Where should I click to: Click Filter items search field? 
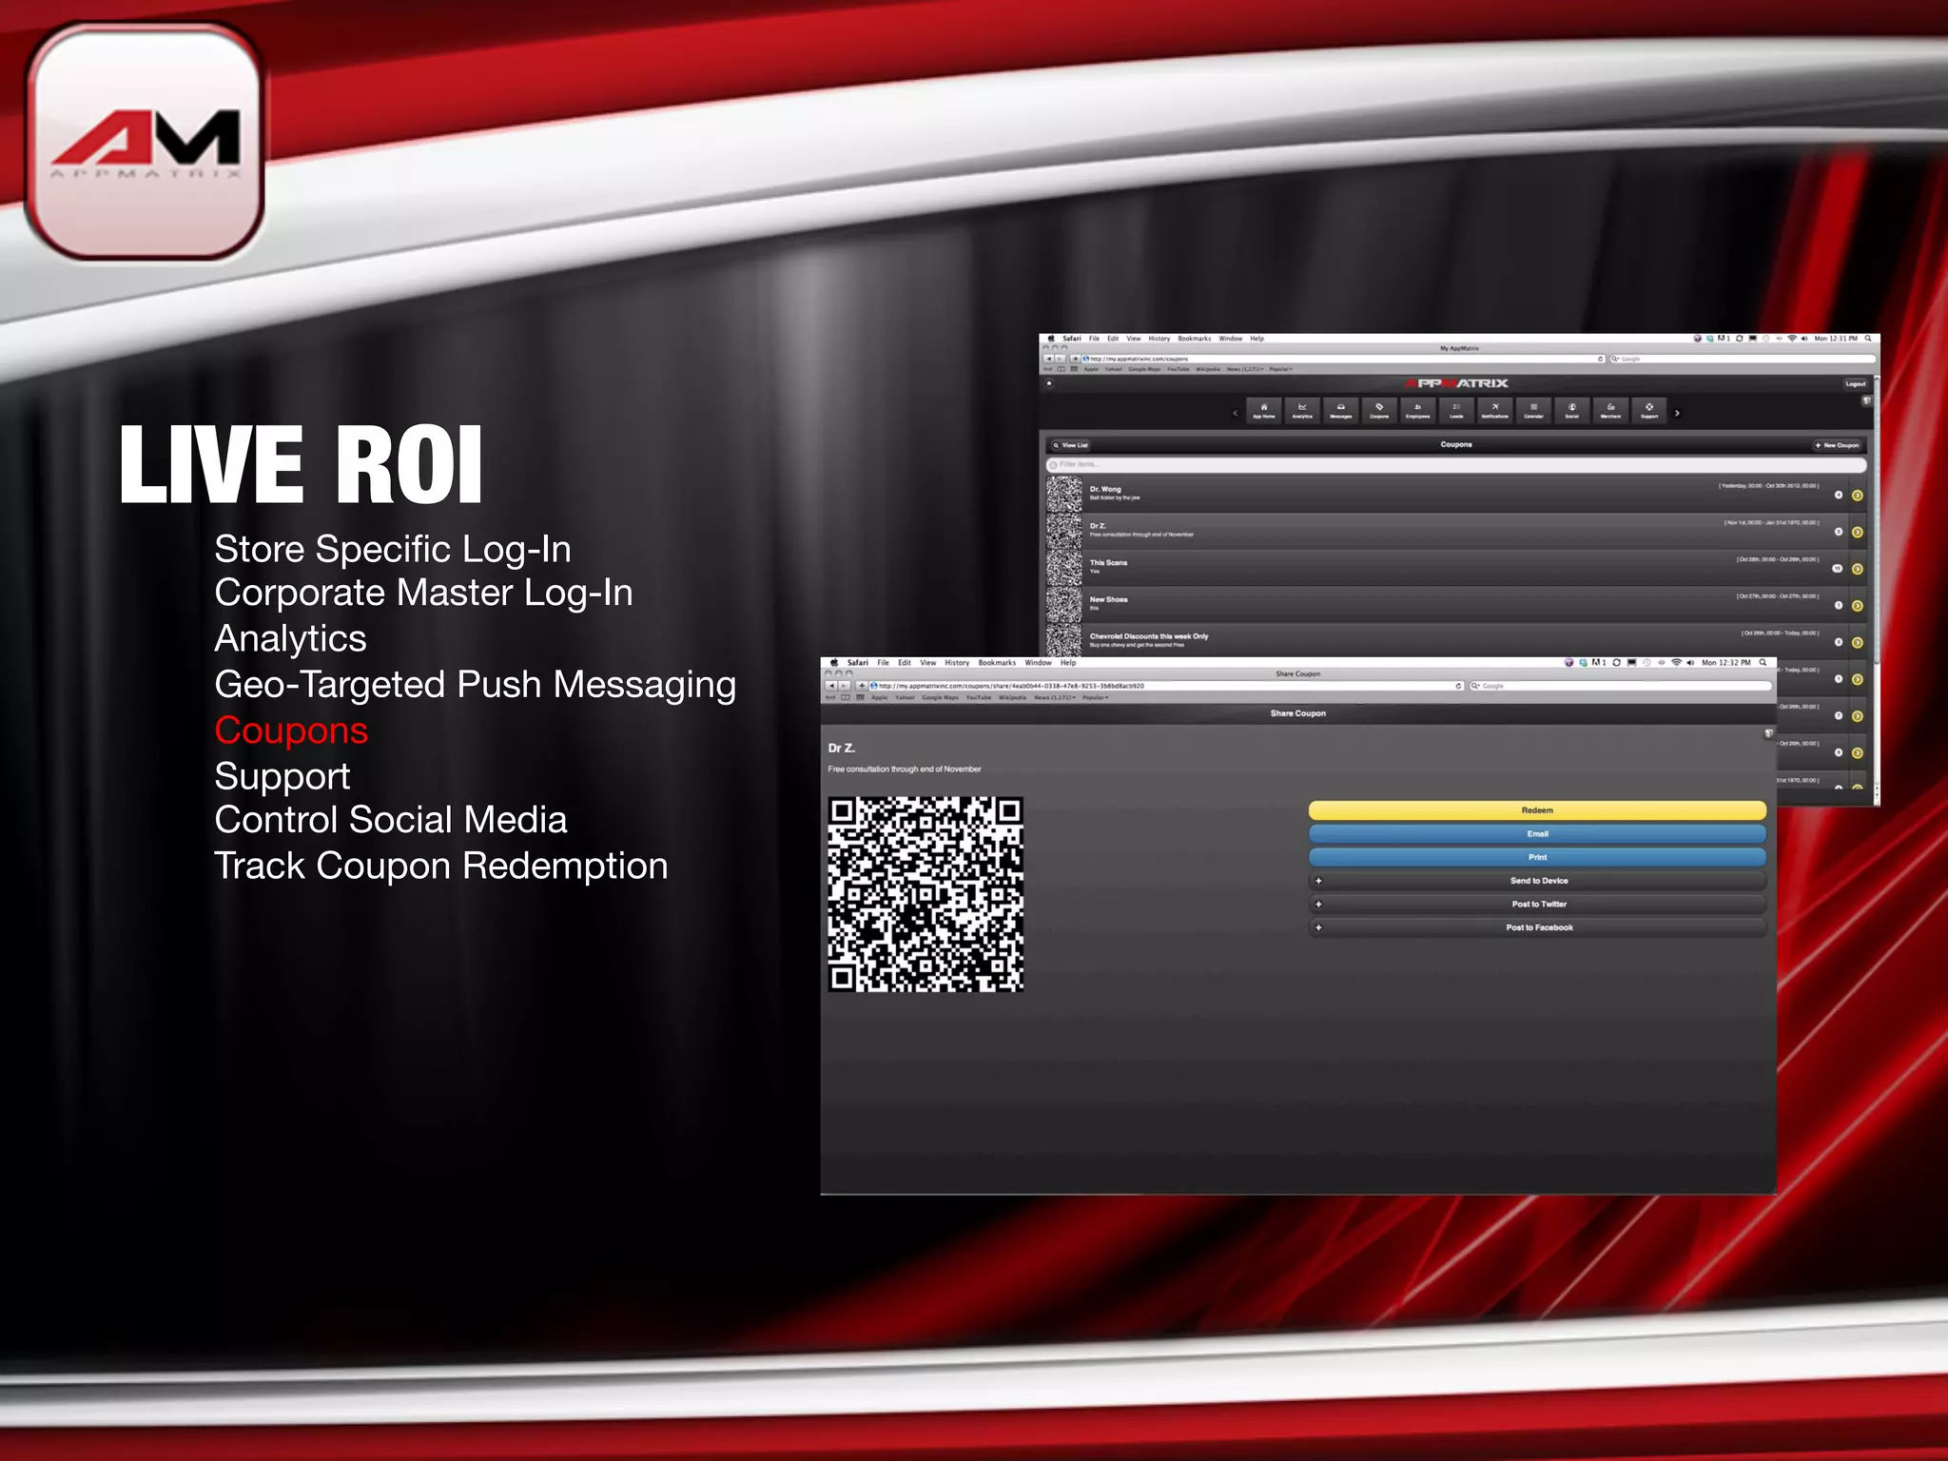[x=1456, y=465]
